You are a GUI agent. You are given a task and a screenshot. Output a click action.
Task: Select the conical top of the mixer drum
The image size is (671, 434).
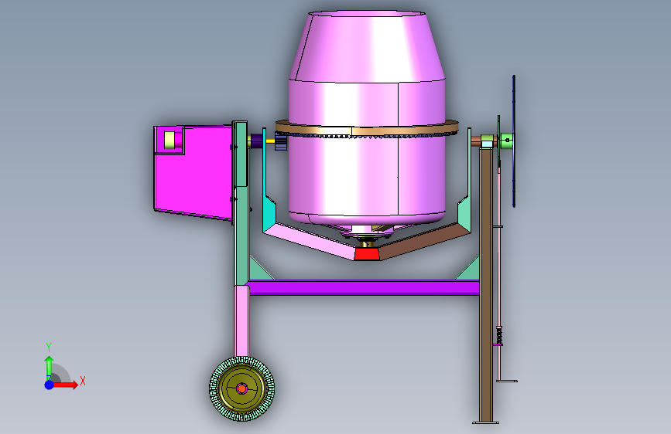point(367,46)
